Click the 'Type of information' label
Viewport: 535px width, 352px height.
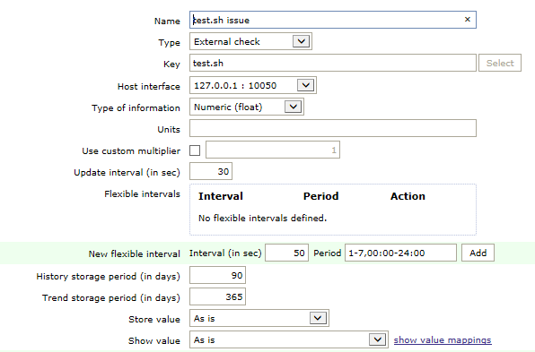[136, 107]
